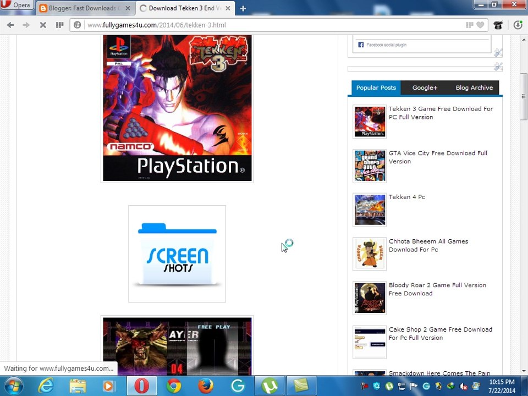The height and width of the screenshot is (396, 528).
Task: Switch to the Popular Posts tab
Action: 376,87
